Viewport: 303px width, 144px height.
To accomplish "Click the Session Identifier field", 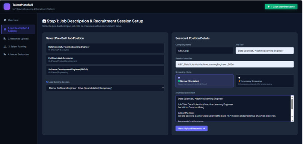I will (235, 64).
